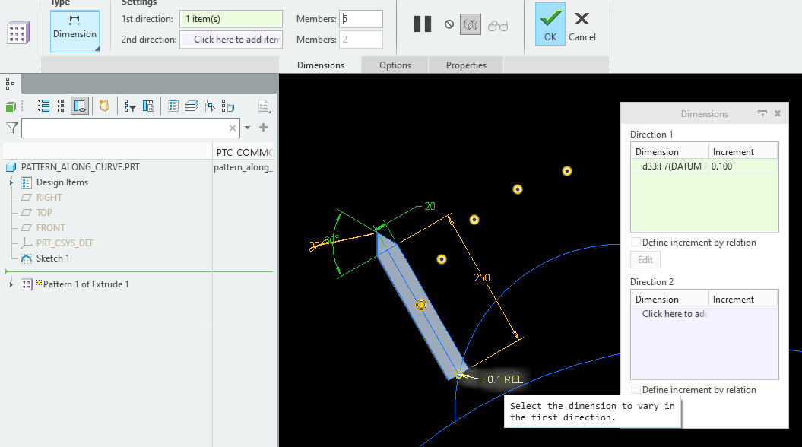Cancel the pattern creation
This screenshot has height=447, width=802.
[x=582, y=24]
